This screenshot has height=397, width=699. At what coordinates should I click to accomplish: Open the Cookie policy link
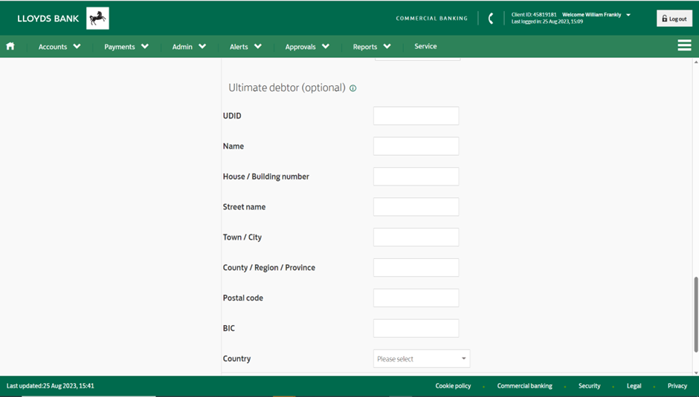(x=453, y=386)
